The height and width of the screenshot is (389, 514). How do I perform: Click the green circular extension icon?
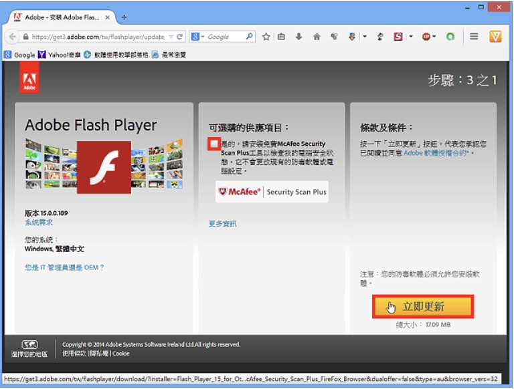point(450,37)
